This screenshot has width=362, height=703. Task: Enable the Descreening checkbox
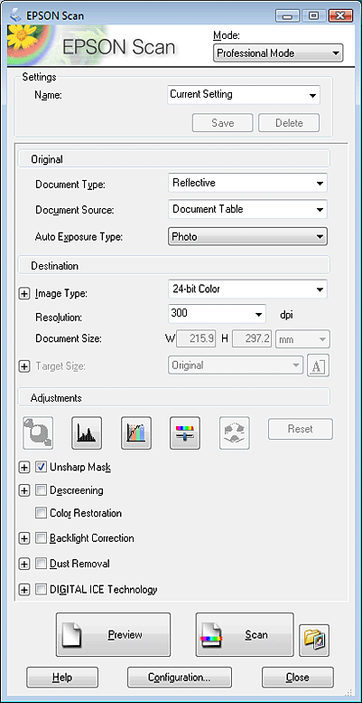pyautogui.click(x=41, y=490)
